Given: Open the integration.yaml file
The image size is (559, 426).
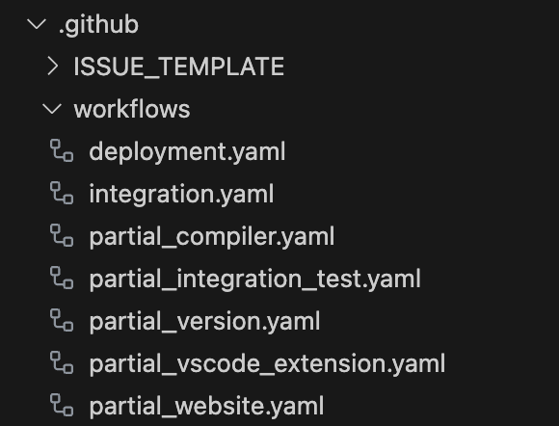Looking at the screenshot, I should (x=181, y=195).
